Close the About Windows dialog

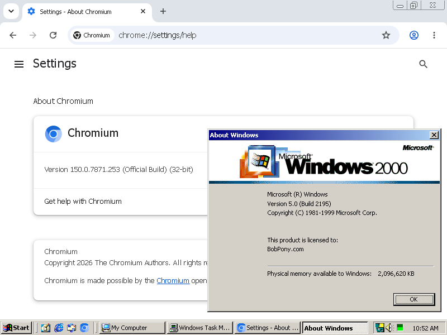pos(434,135)
